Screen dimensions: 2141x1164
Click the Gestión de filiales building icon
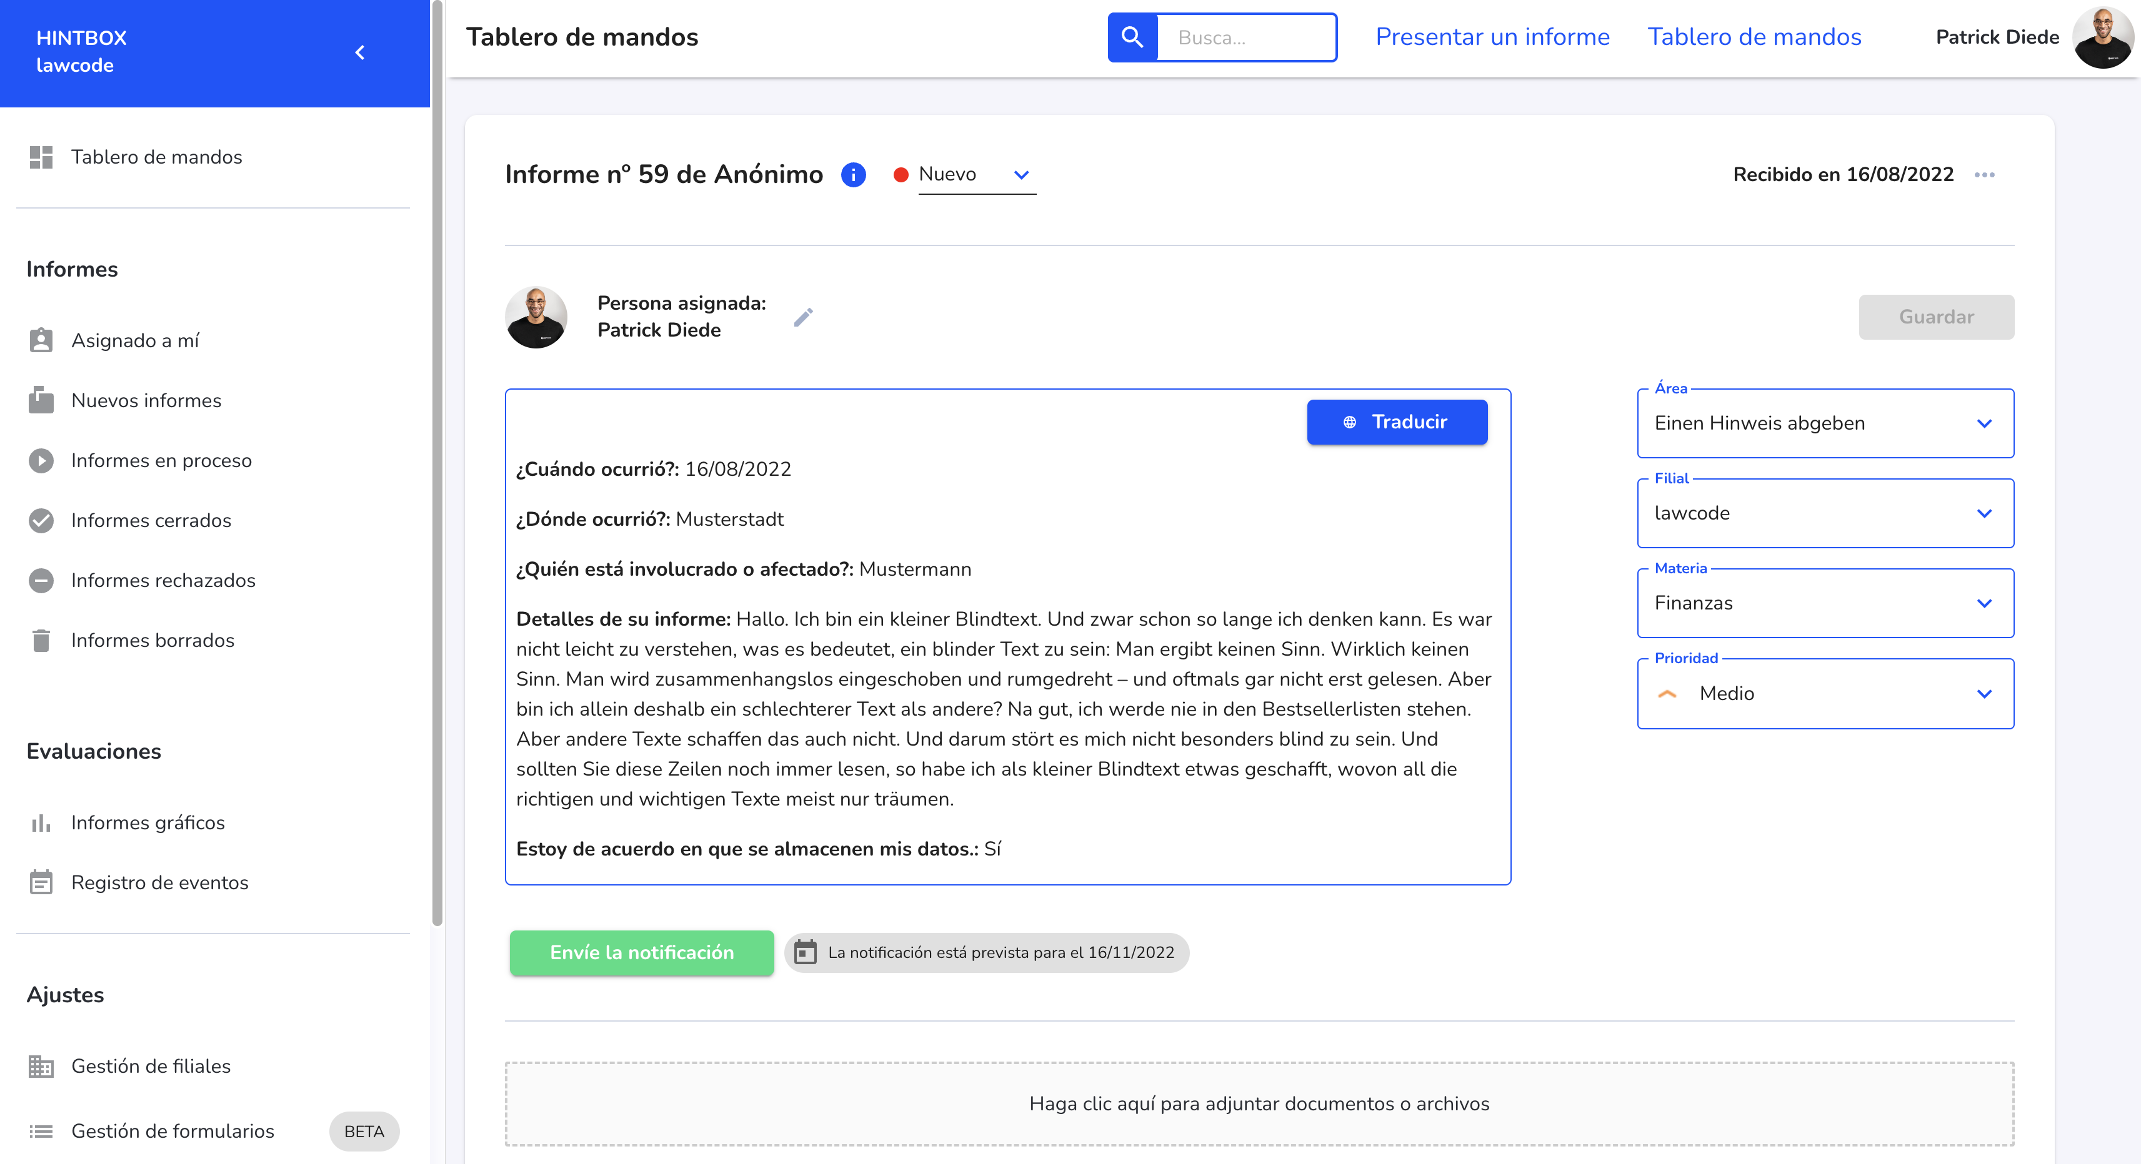tap(41, 1066)
